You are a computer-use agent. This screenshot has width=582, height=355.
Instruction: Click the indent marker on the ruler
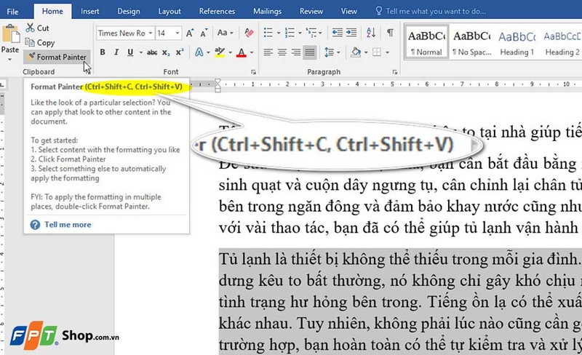218,85
